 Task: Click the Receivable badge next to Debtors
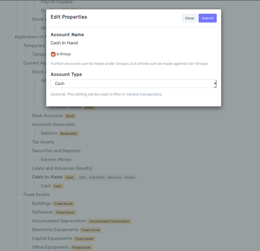pos(68,134)
